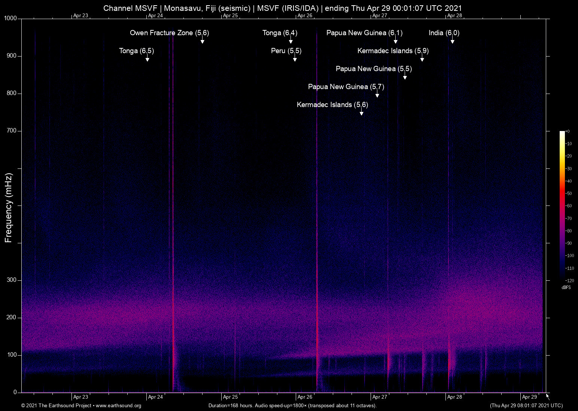578x411 pixels.
Task: Click the Apr 23 label on bottom axis
Action: pos(80,397)
